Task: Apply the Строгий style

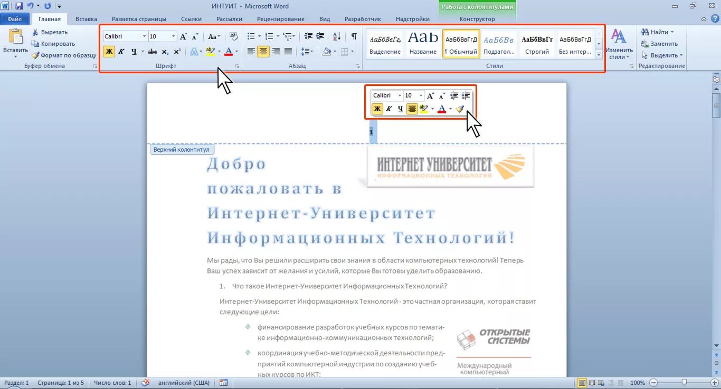Action: pos(537,43)
